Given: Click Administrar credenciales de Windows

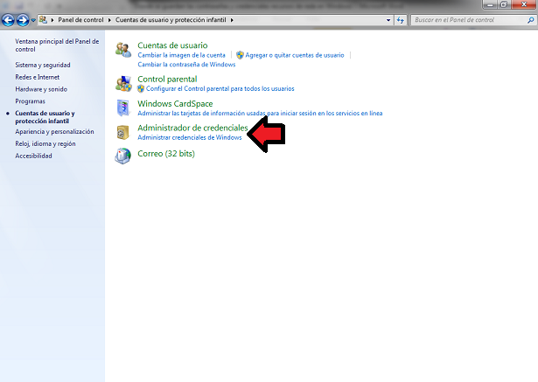Looking at the screenshot, I should coord(190,137).
